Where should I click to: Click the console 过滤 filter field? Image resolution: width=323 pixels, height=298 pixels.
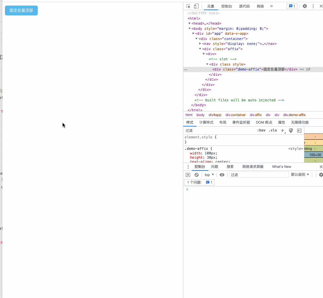(259, 175)
